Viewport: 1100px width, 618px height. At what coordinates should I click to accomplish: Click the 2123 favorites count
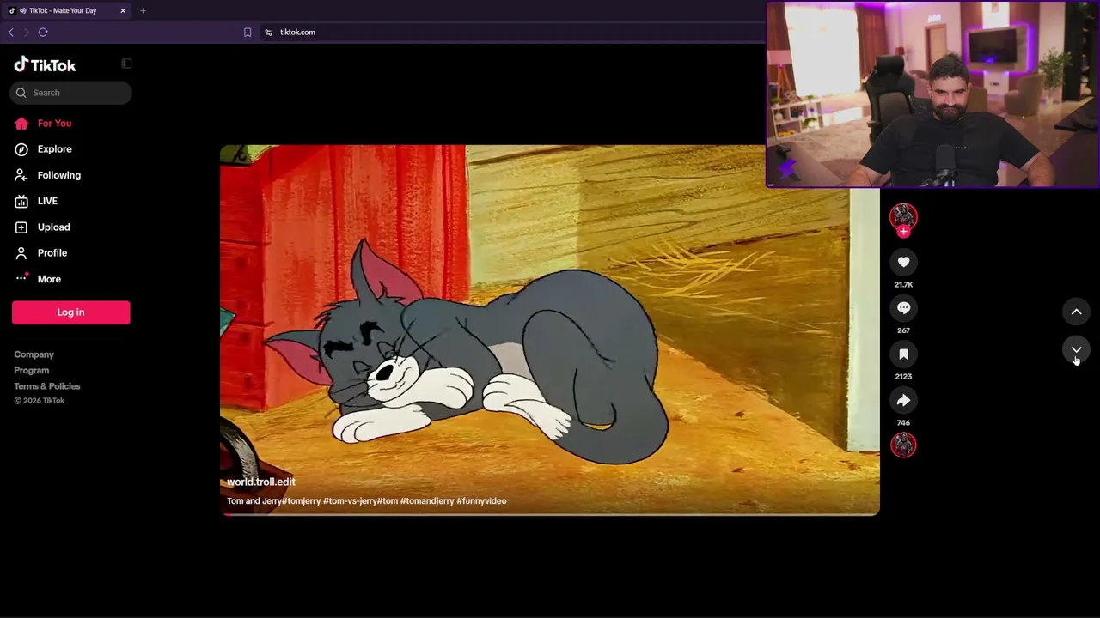coord(903,377)
